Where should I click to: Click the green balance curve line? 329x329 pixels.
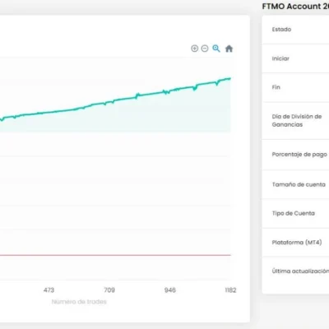click(x=115, y=100)
